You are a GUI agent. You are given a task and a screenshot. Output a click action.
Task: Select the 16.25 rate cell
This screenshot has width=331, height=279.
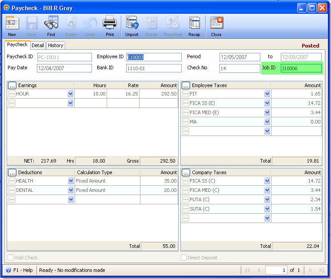click(x=123, y=94)
